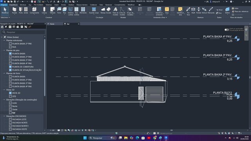Close the Sul view tab

pyautogui.click(x=78, y=24)
